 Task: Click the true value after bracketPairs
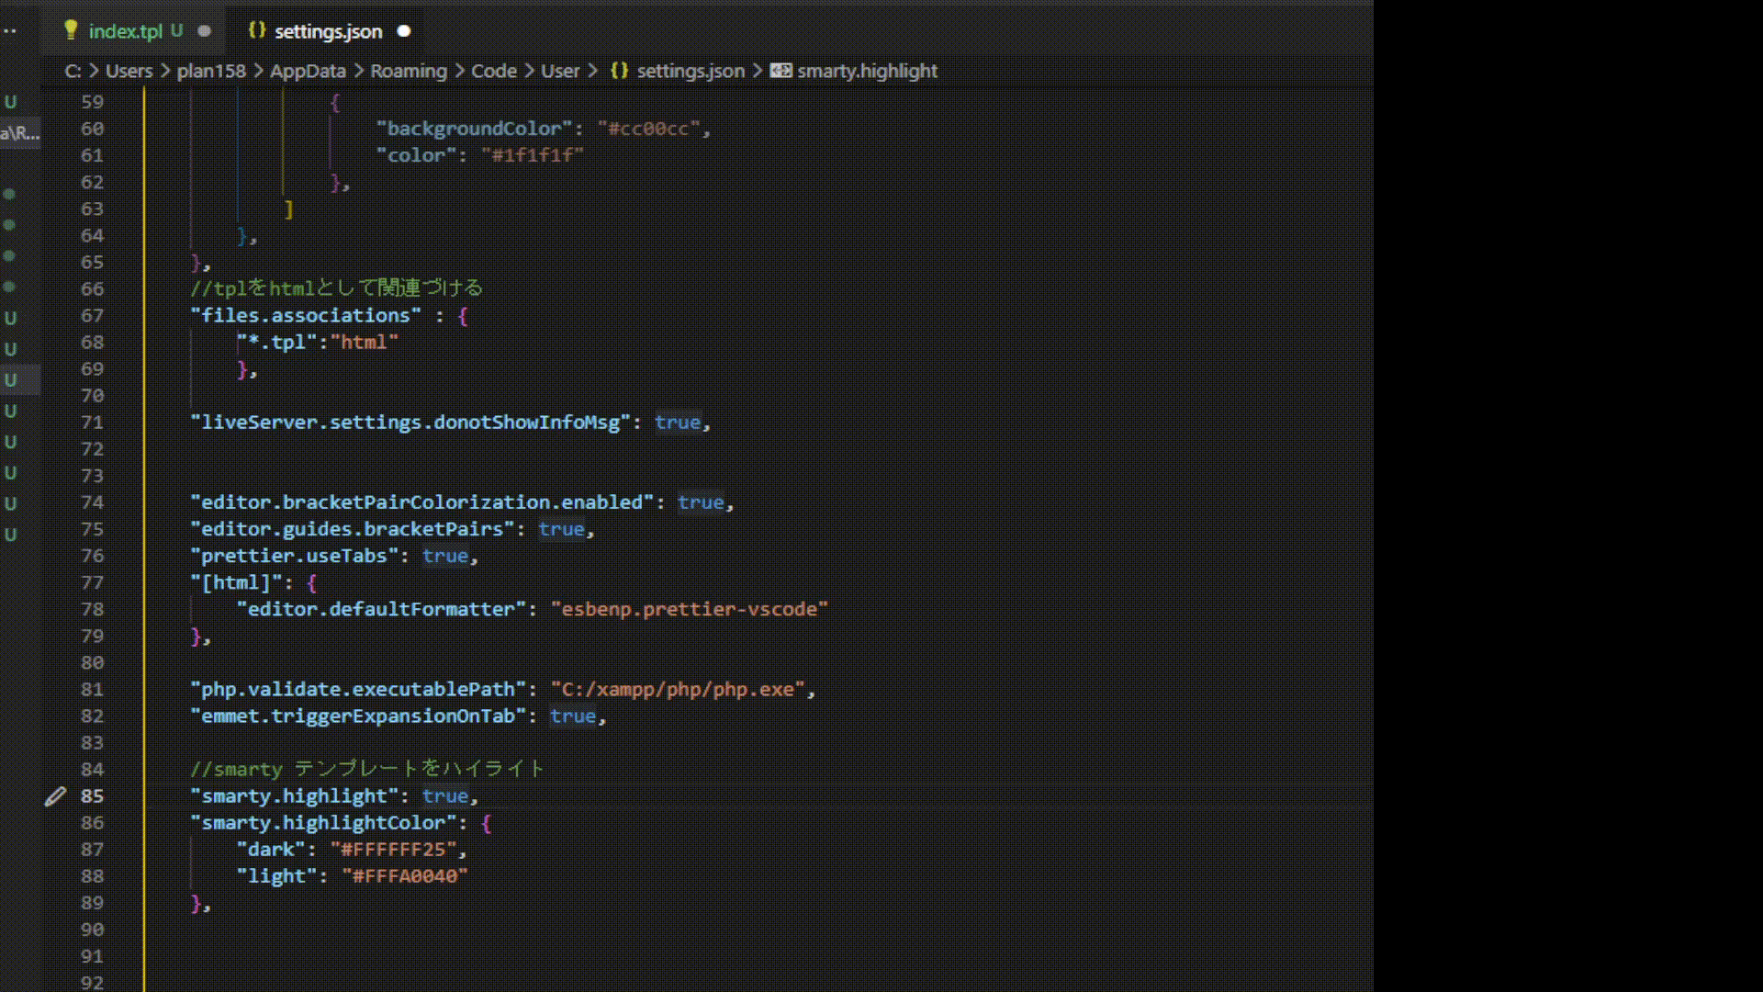click(x=561, y=529)
